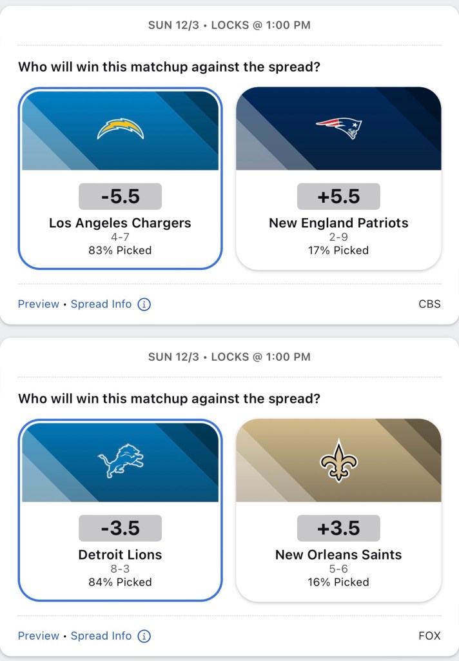This screenshot has height=661, width=459.
Task: Open spread info icon in Chargers-Patriots card
Action: [x=144, y=304]
